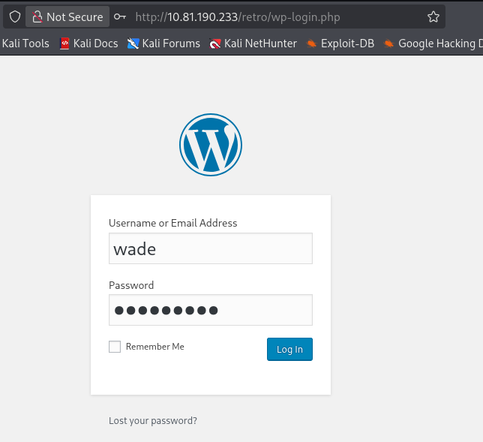Click the Username or Email Address label

click(x=172, y=223)
